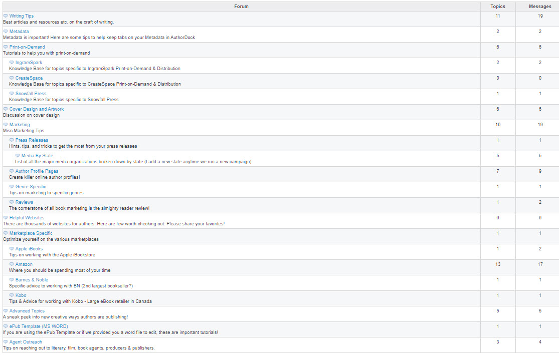Click speech bubble icon beside Barnes & Noble
The image size is (559, 355).
[x=12, y=280]
